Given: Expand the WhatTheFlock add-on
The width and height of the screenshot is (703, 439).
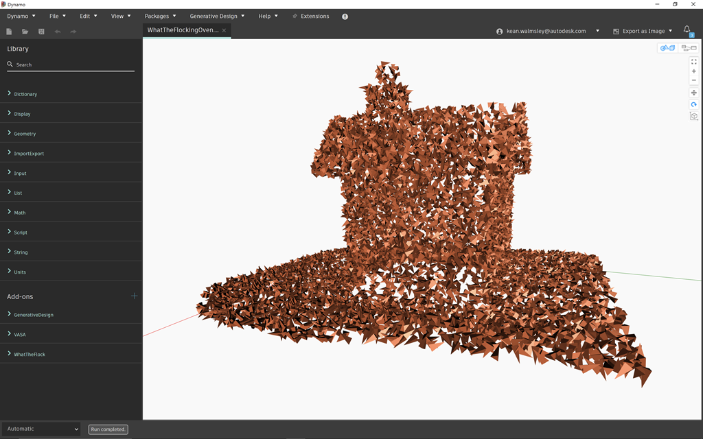Looking at the screenshot, I should (30, 354).
